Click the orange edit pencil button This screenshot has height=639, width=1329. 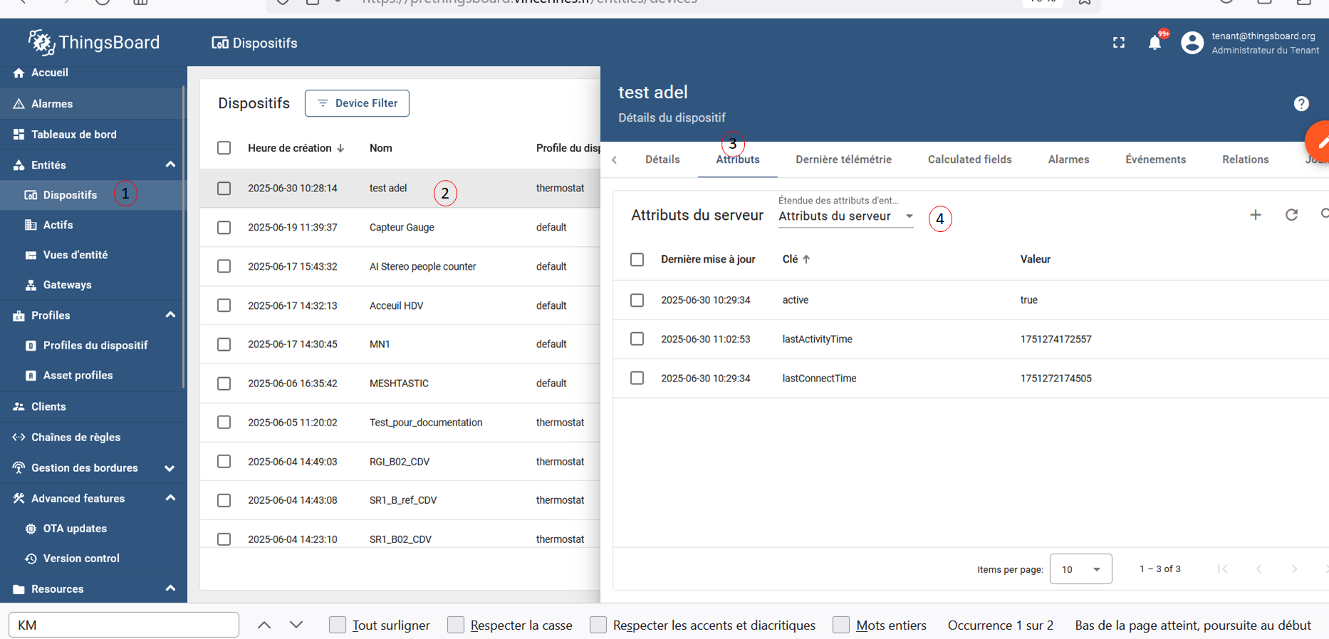click(x=1318, y=142)
